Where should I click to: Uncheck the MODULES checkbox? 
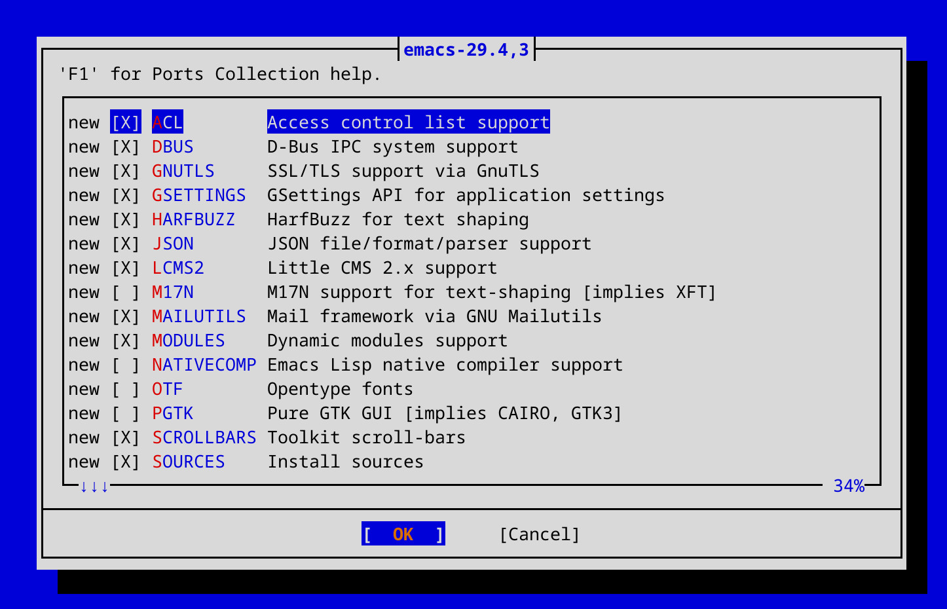[126, 341]
